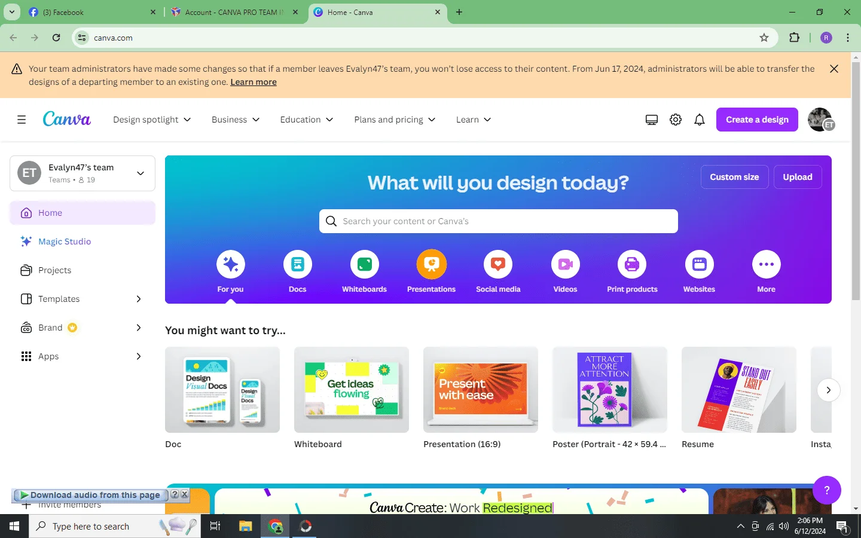Click the search your content field
Screen dimensions: 861x538
tap(499, 221)
